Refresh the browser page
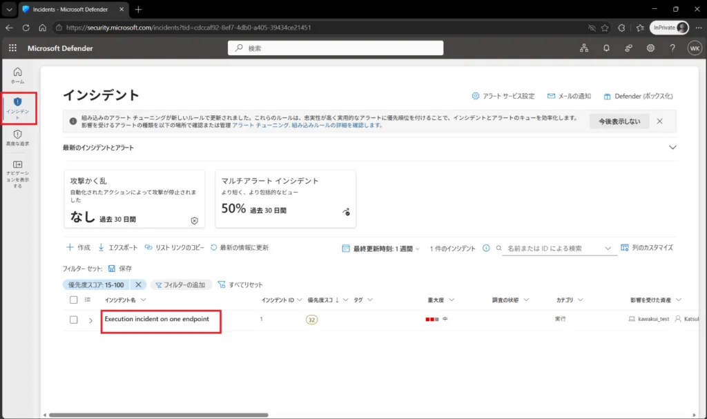The width and height of the screenshot is (707, 419). [x=26, y=28]
